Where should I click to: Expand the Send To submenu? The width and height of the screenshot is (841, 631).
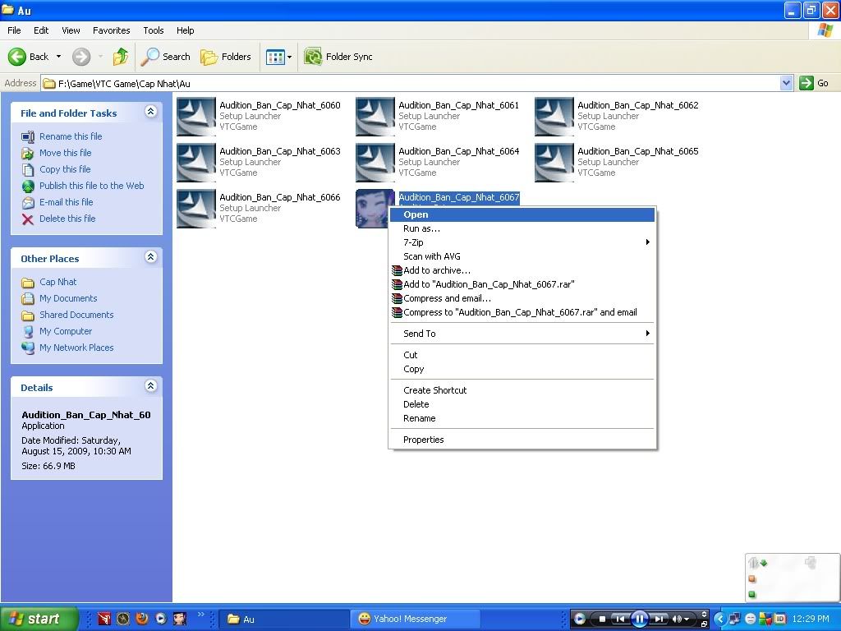[x=522, y=334]
